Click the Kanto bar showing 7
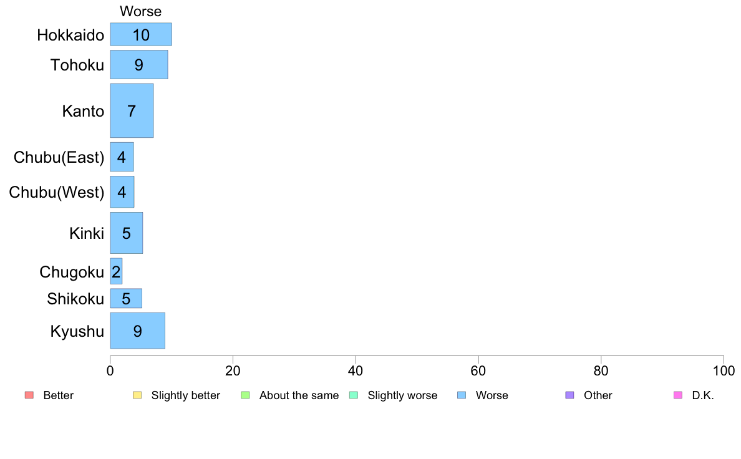 [x=132, y=111]
